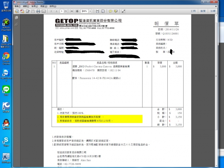
Task: Click the edit/sign document toolbar icon
Action: tap(28, 11)
